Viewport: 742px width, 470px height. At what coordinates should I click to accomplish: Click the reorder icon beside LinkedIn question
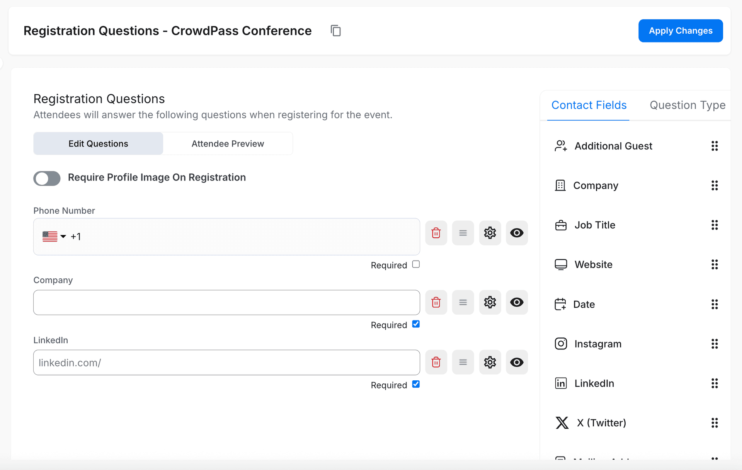pyautogui.click(x=463, y=362)
